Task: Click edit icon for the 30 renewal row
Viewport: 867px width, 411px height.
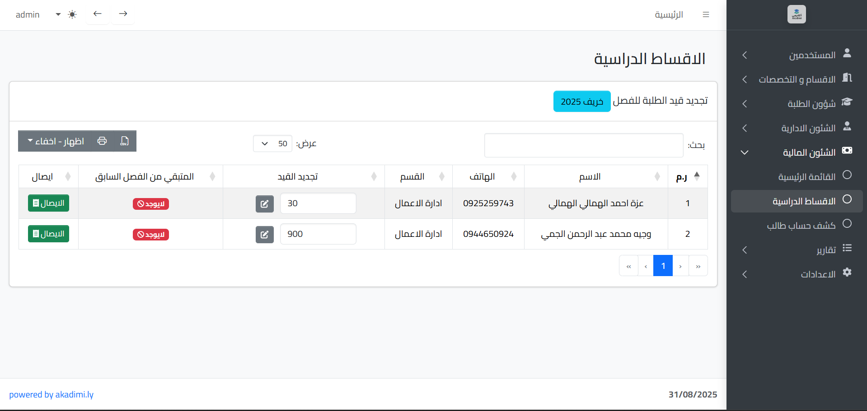Action: coord(264,204)
